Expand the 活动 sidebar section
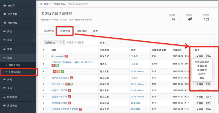The height and width of the screenshot is (113, 219). tap(33, 40)
